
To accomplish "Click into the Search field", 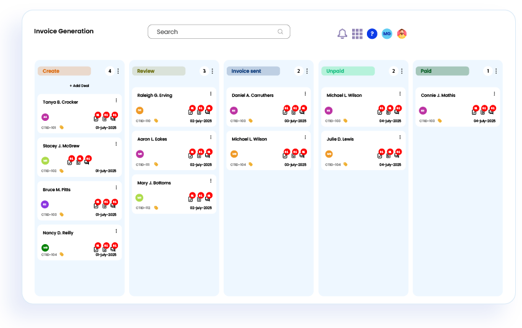I will click(x=219, y=31).
